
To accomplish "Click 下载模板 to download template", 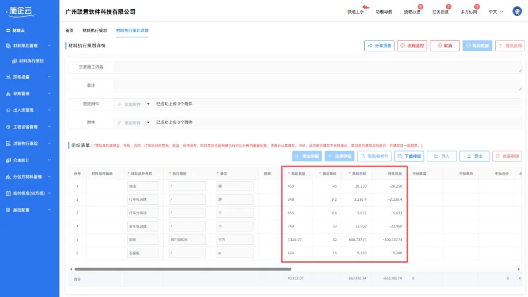I will (x=409, y=156).
